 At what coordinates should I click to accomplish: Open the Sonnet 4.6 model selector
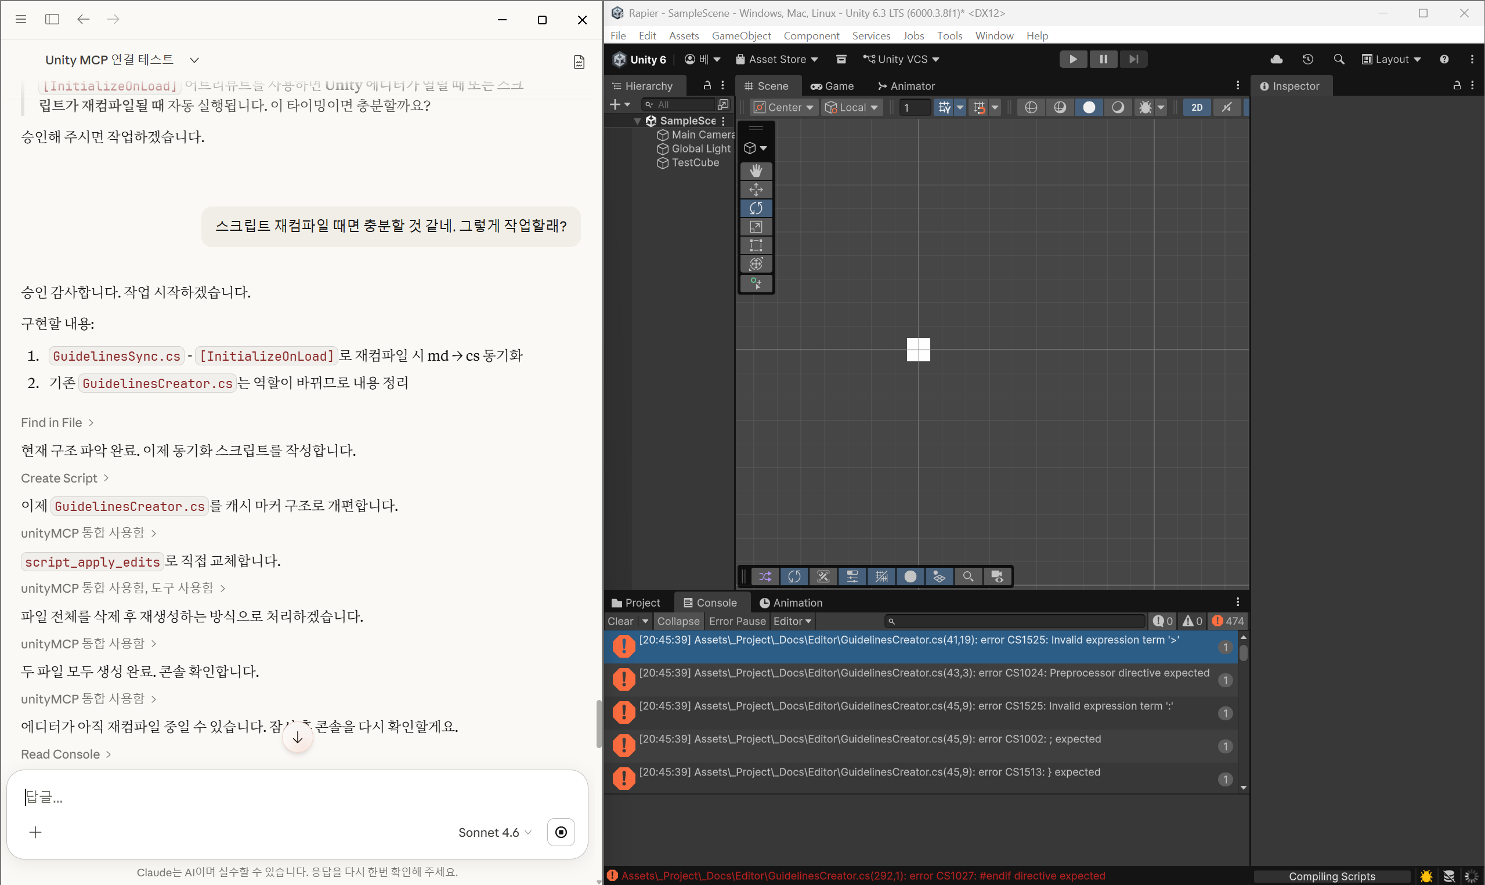(494, 832)
